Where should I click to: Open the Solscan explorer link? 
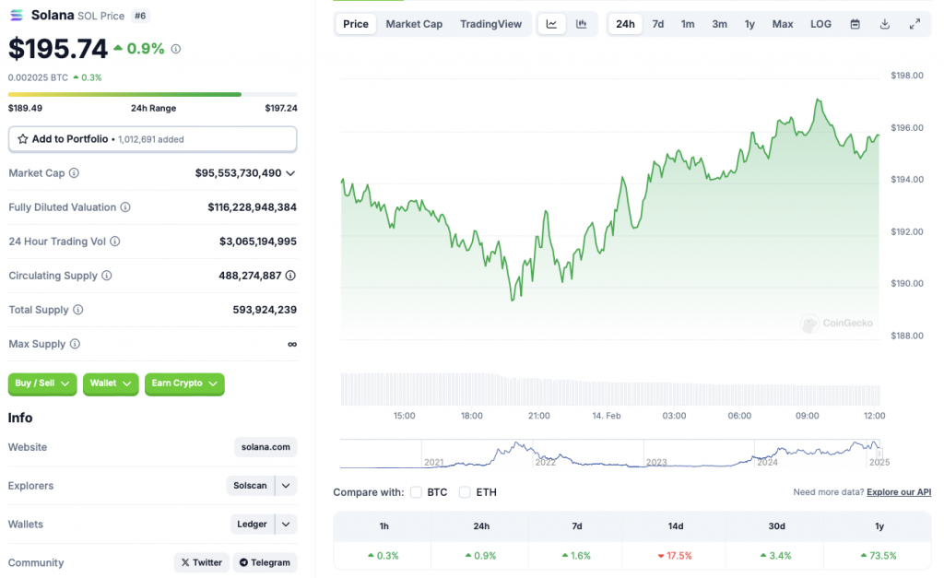[x=250, y=486]
